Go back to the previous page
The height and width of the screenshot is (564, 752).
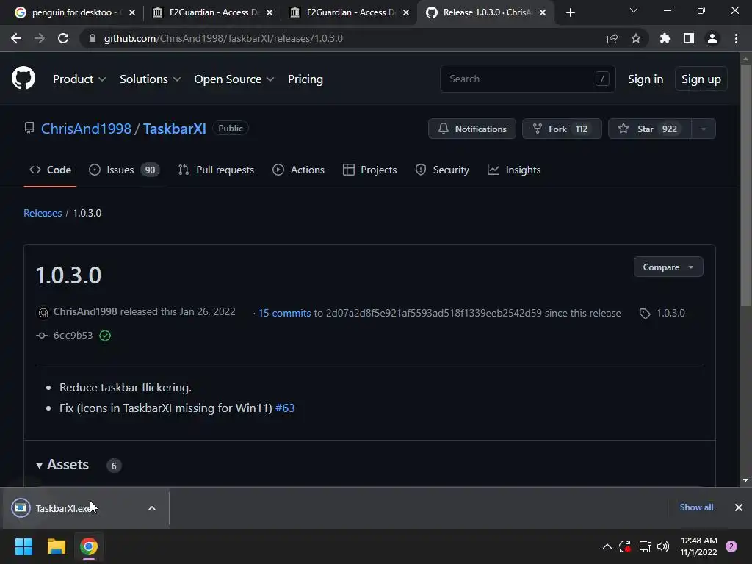(x=16, y=38)
